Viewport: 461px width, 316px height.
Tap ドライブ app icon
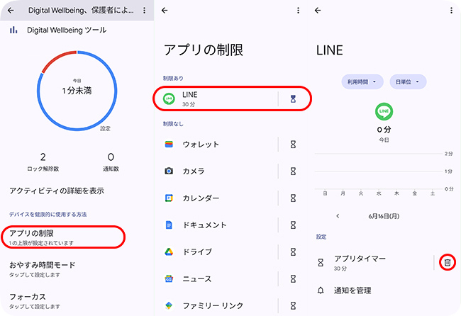(x=169, y=252)
